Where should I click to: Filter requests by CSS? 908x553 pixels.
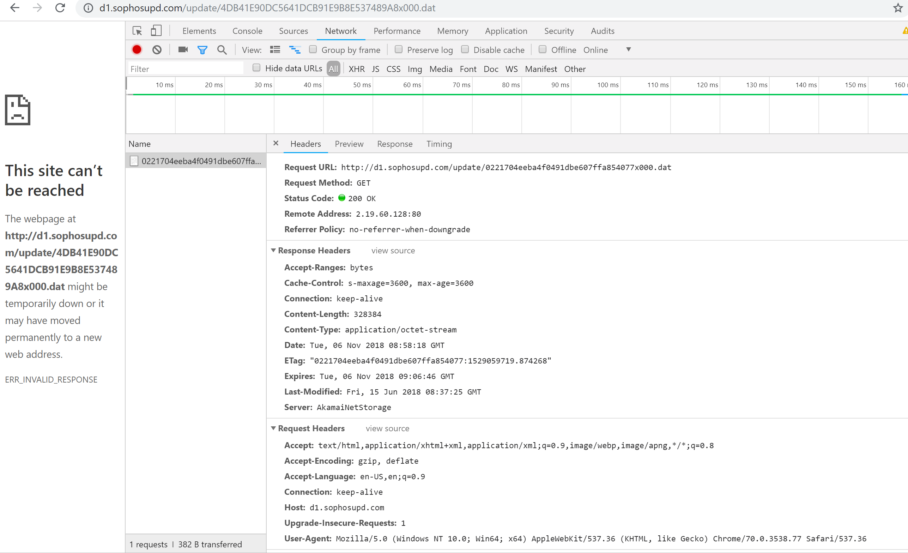393,69
